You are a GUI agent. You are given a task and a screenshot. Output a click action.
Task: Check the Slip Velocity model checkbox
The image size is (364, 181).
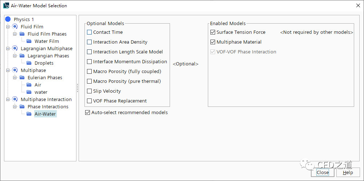[90, 91]
